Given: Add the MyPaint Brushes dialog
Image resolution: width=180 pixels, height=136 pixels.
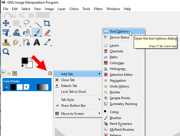Looking at the screenshot, I should click(123, 130).
